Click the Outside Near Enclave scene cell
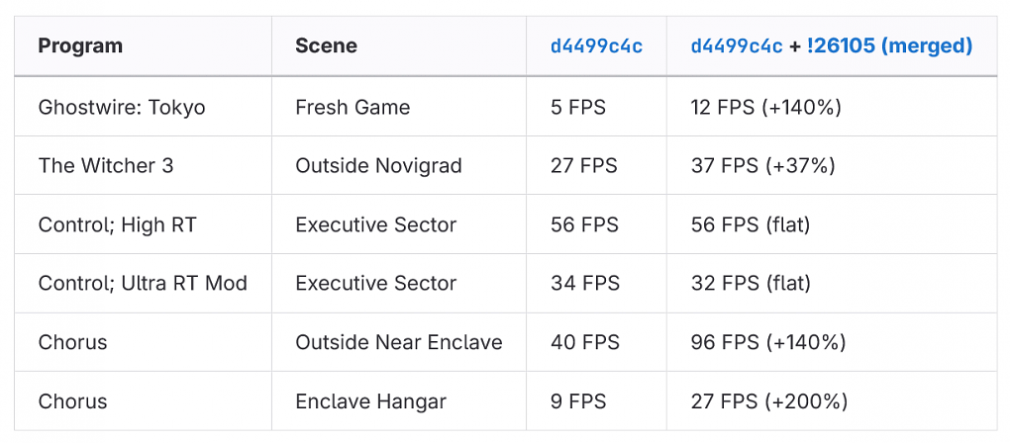The width and height of the screenshot is (1010, 443). pyautogui.click(x=399, y=343)
